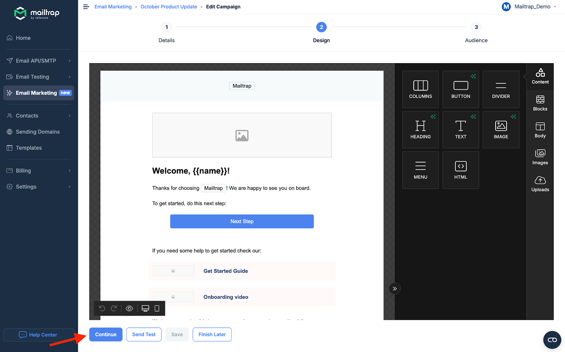The image size is (565, 352).
Task: Click Mailtrap_Demo avatar icon
Action: click(506, 7)
